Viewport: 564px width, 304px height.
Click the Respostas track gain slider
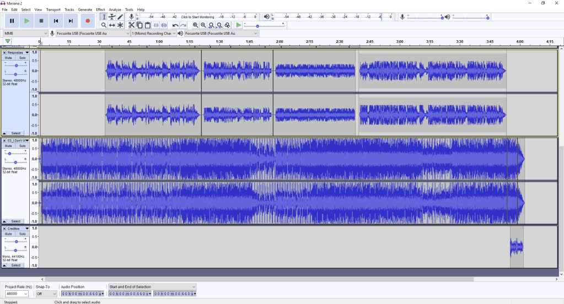point(16,65)
